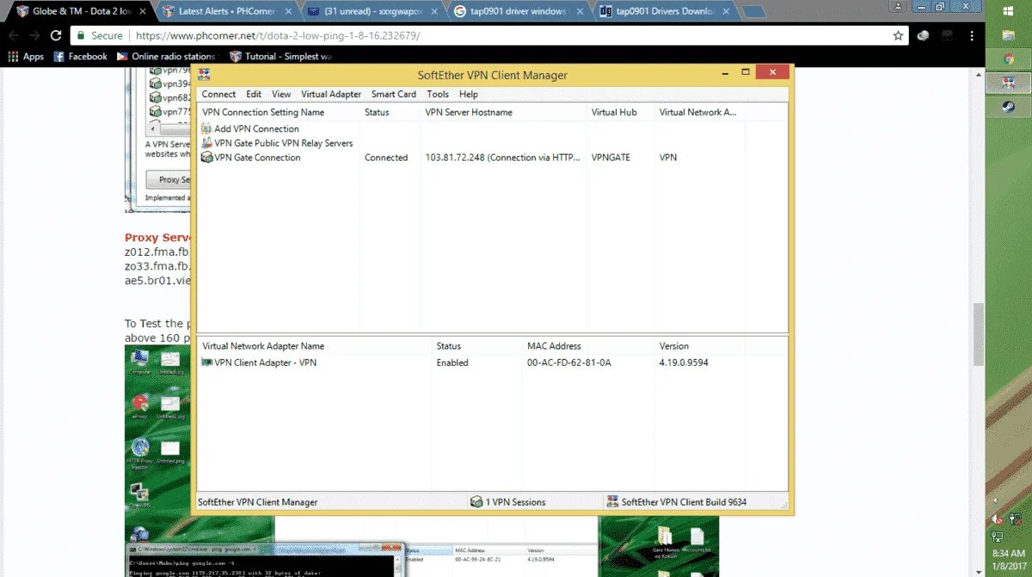Open Steam from the taskbar
Viewport: 1032px width, 577px height.
[x=1008, y=106]
